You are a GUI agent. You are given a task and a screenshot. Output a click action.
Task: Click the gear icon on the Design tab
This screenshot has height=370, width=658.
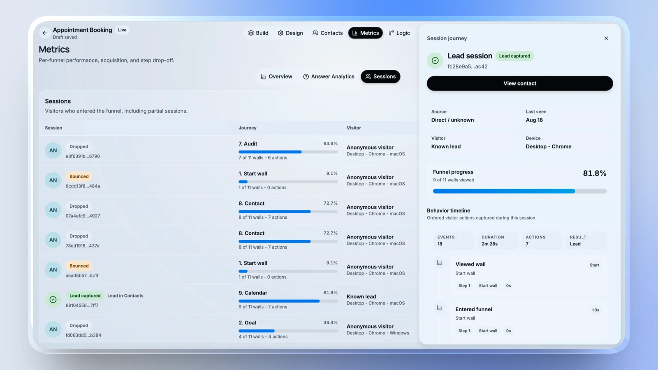(x=280, y=33)
